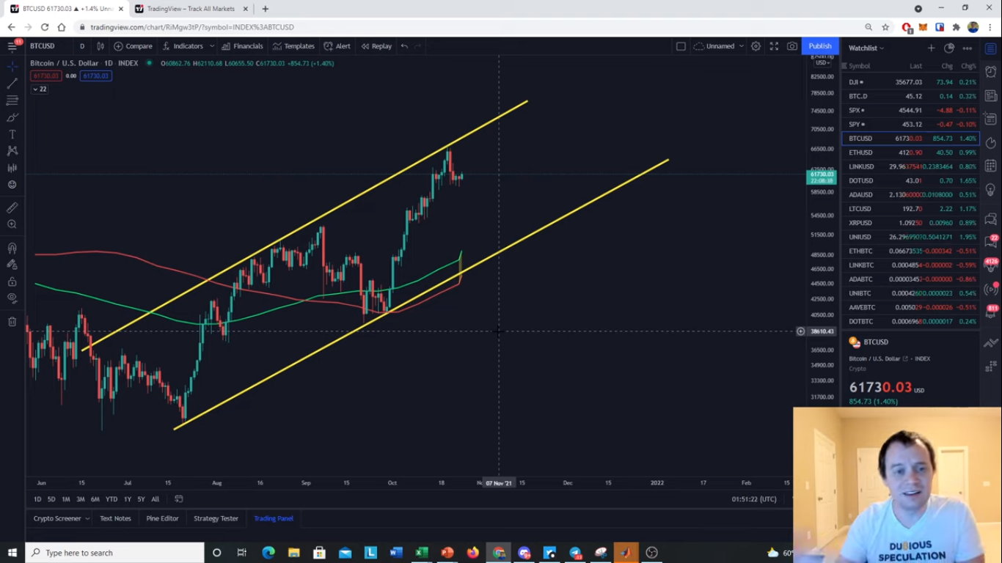Viewport: 1002px width, 563px height.
Task: Open Excel from the taskbar
Action: [x=422, y=553]
